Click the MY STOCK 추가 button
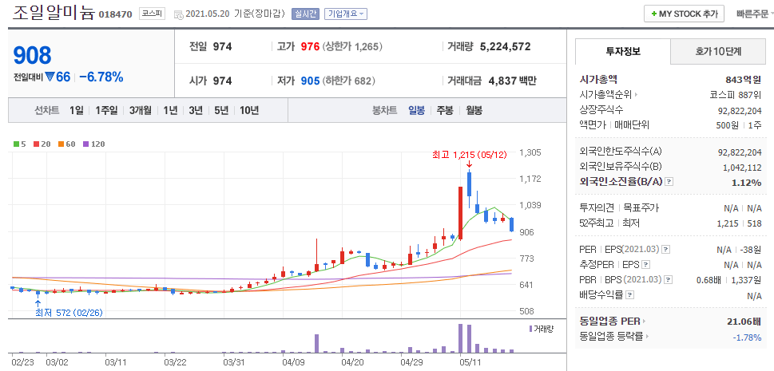 684,14
